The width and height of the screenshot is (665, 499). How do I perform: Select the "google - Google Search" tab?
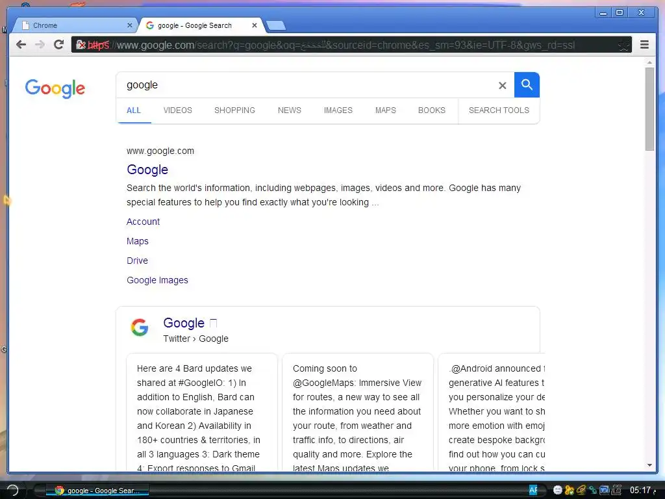(x=201, y=25)
